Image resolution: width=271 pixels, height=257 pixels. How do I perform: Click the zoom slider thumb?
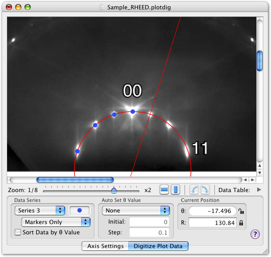[x=114, y=190]
